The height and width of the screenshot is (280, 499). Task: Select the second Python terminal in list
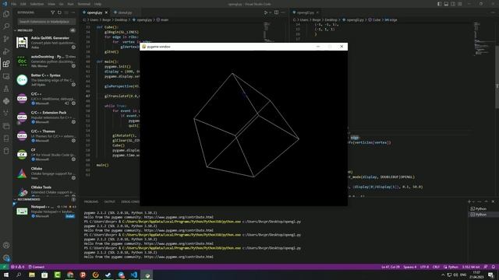point(480,215)
